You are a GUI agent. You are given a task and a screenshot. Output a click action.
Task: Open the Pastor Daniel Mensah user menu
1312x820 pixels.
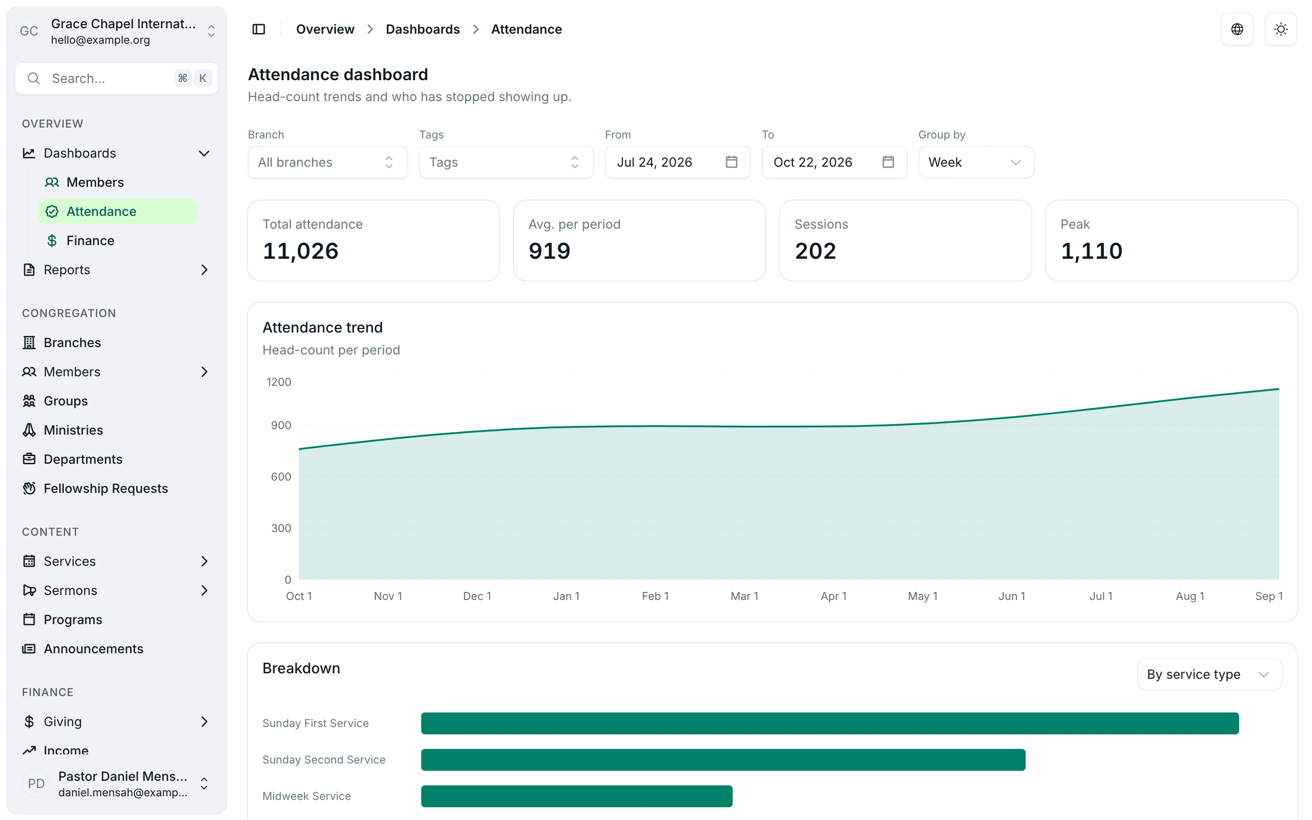pos(117,784)
